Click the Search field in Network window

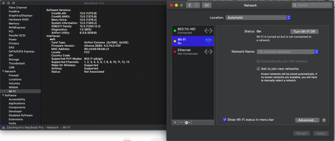point(312,5)
